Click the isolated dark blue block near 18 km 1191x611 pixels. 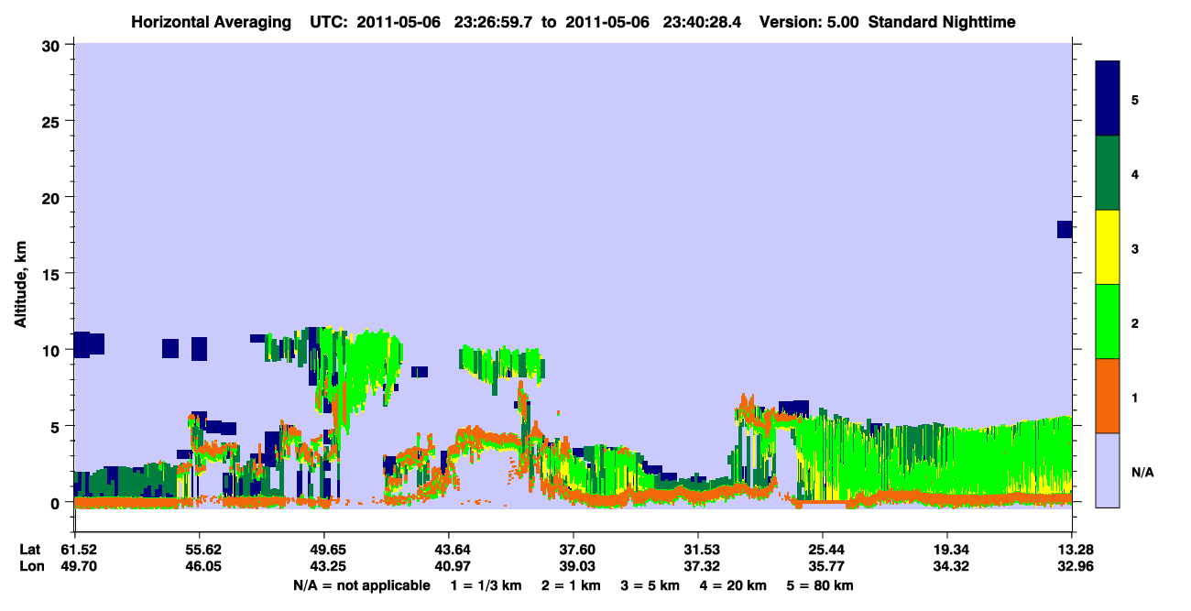(1065, 229)
